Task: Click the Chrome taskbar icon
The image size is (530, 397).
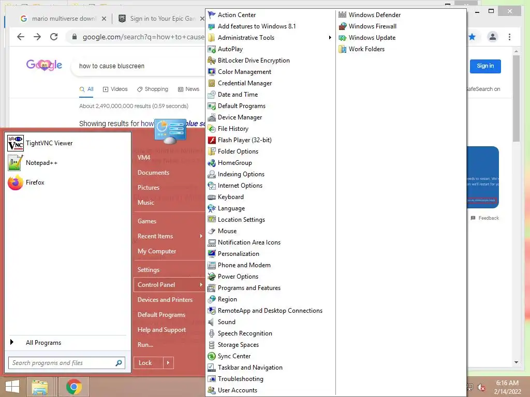Action: pyautogui.click(x=74, y=387)
